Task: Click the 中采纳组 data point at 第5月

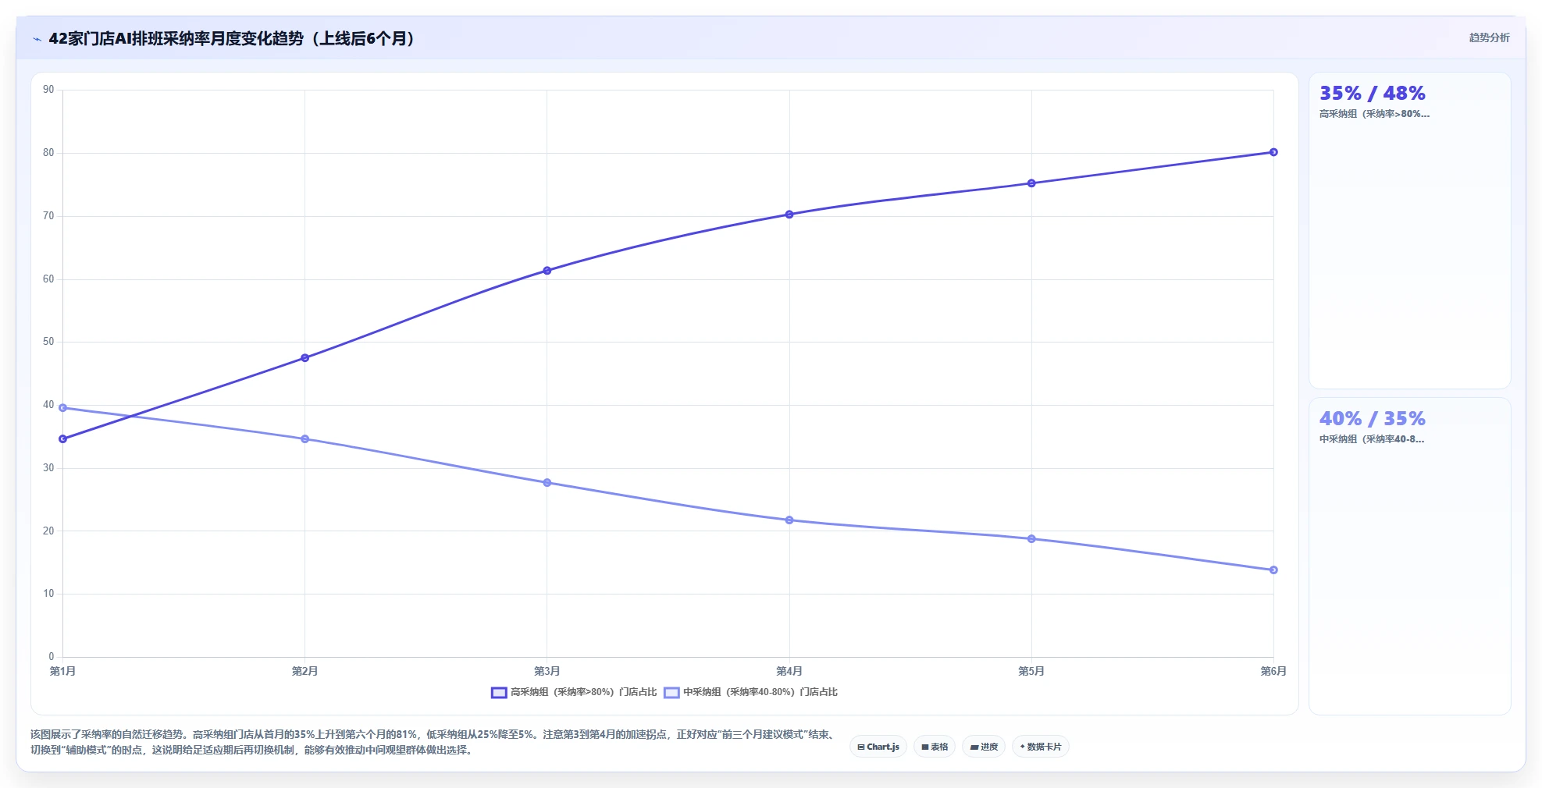Action: click(x=1031, y=539)
